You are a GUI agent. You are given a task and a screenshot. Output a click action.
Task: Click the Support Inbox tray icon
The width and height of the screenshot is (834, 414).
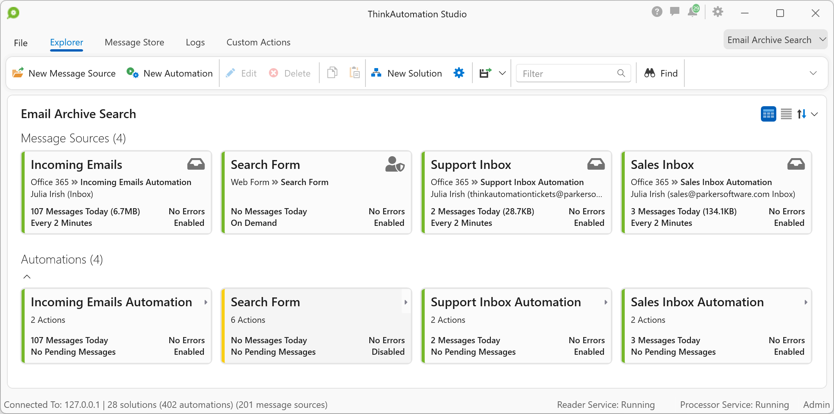(596, 164)
